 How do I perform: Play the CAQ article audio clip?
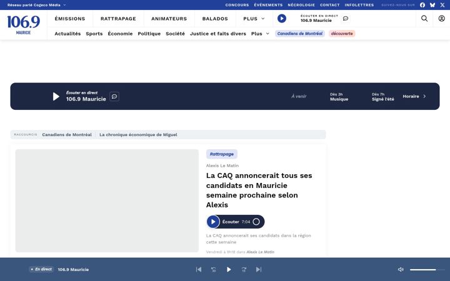(213, 222)
